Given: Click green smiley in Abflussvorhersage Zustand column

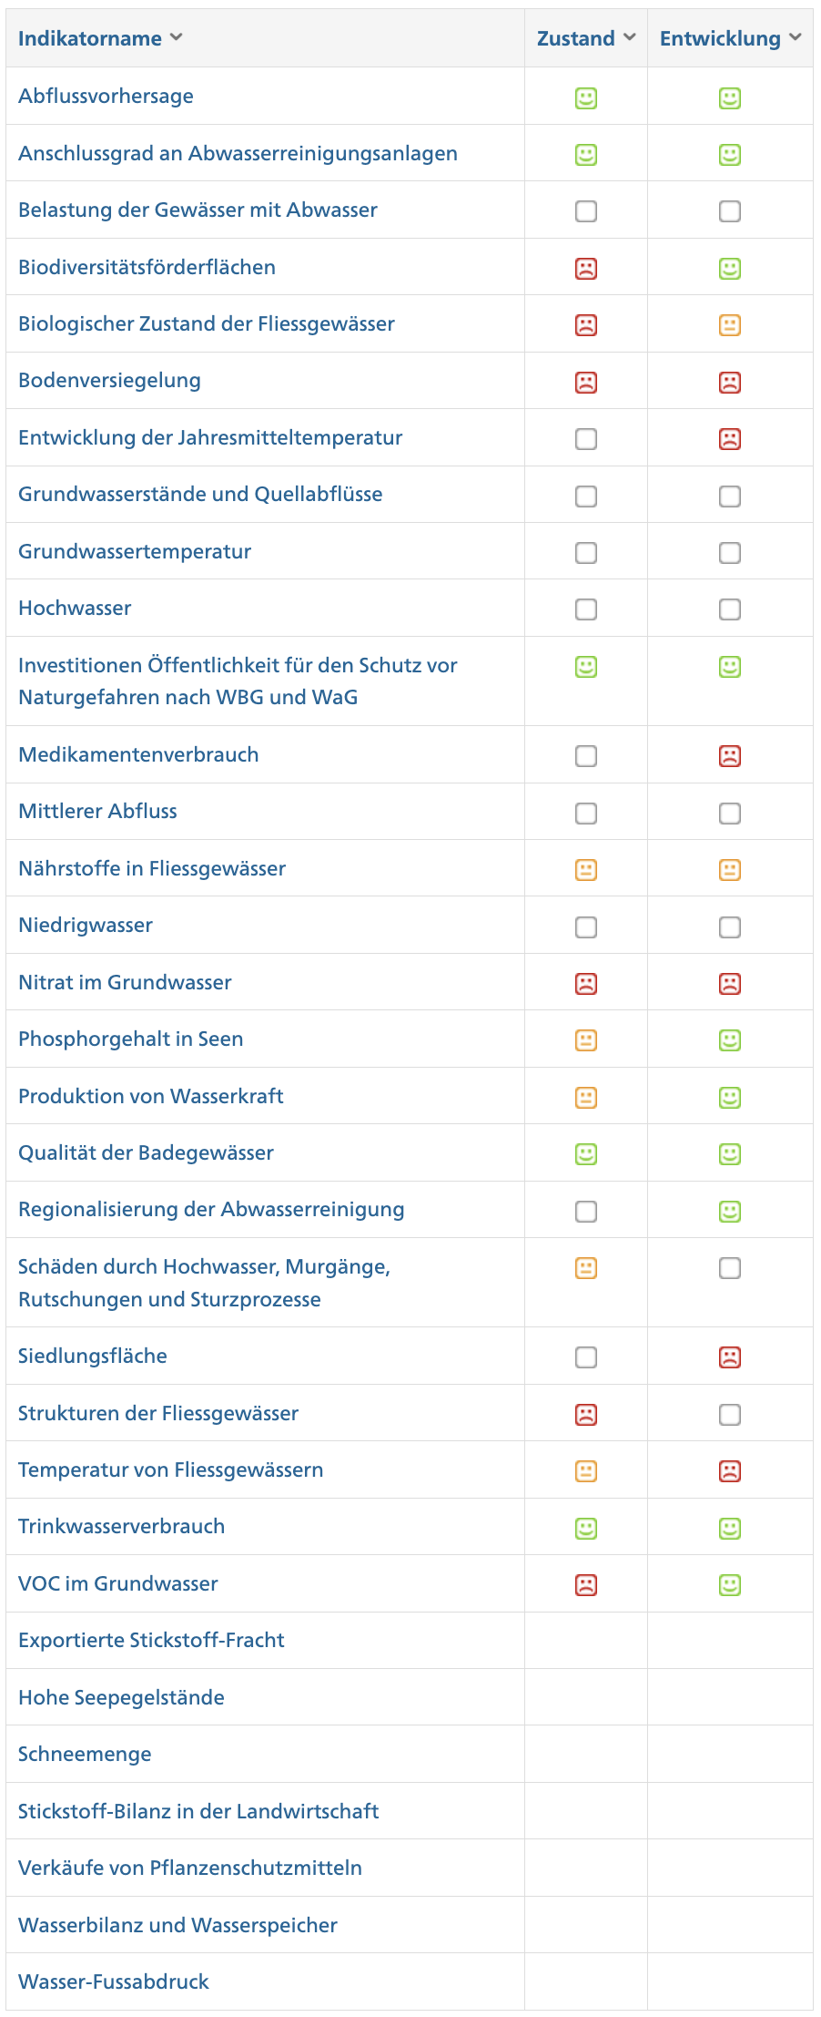Looking at the screenshot, I should pos(586,97).
